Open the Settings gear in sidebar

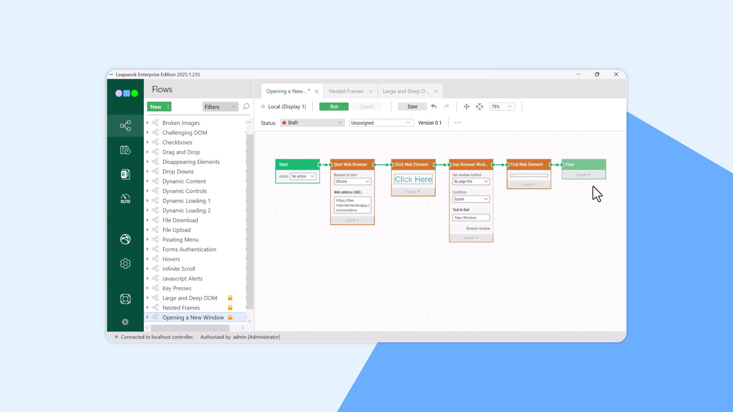click(125, 264)
